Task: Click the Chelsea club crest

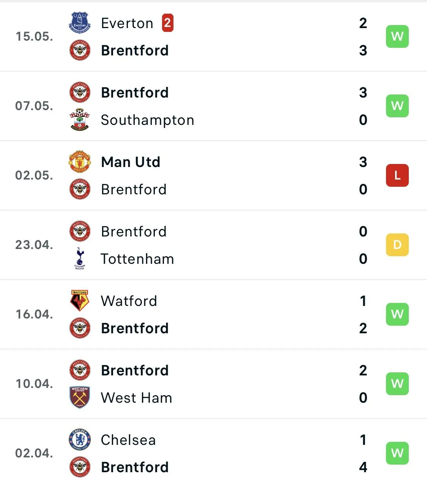Action: [80, 440]
